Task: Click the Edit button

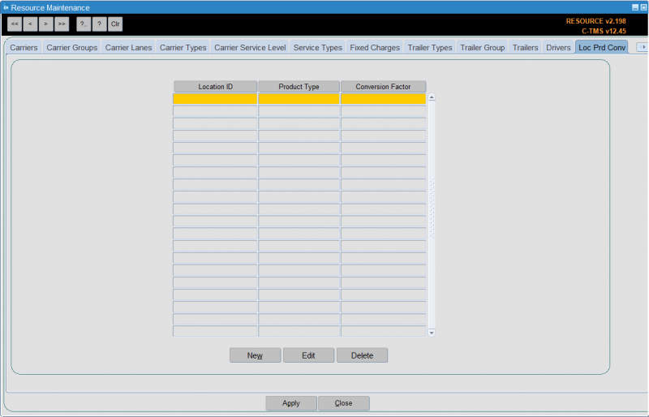Action: 308,355
